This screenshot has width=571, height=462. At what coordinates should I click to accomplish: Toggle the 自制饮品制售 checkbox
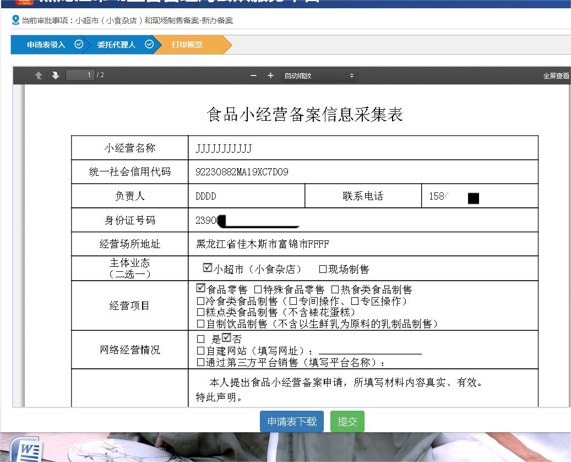pos(200,324)
